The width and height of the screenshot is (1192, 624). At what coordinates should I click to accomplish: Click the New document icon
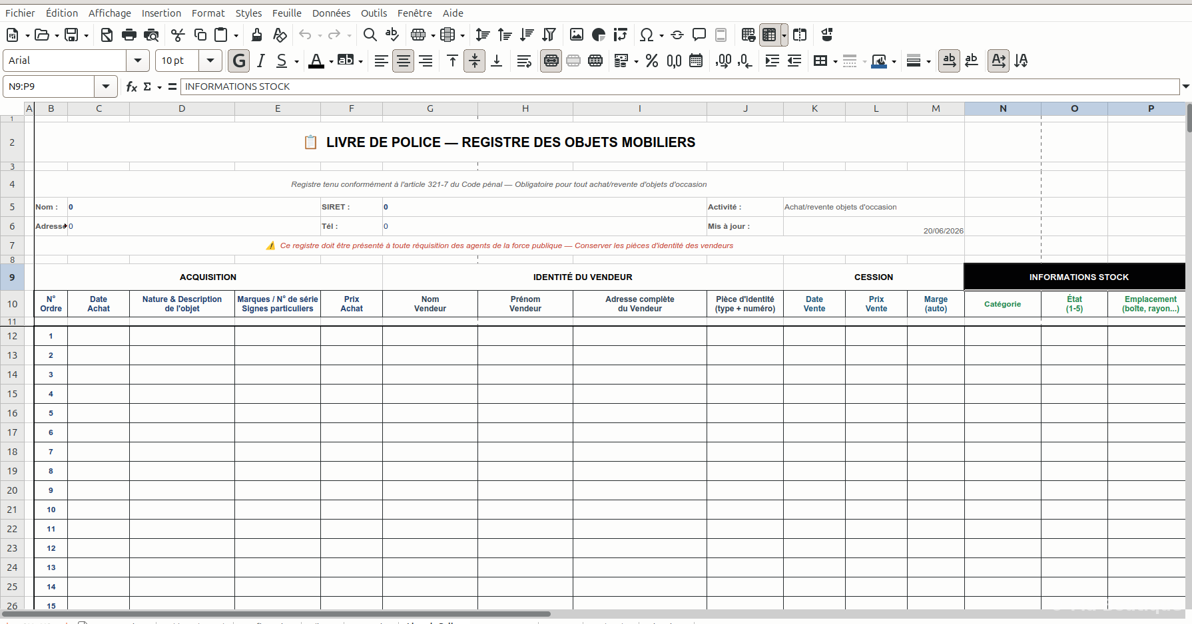click(12, 35)
